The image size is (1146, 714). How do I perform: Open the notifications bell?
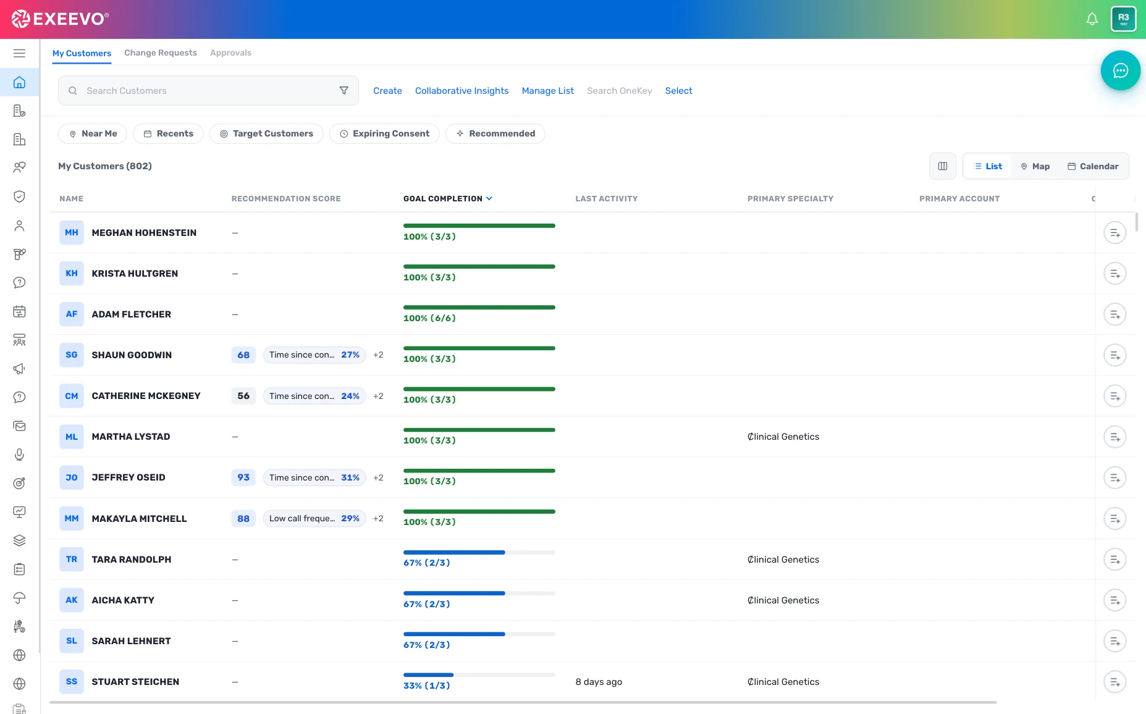[1092, 19]
